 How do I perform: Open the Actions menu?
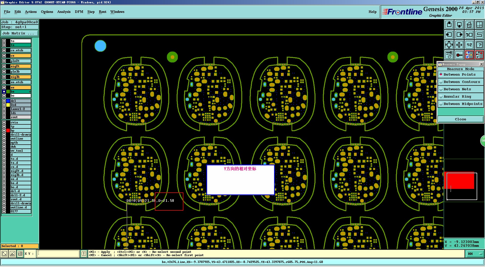tap(31, 12)
